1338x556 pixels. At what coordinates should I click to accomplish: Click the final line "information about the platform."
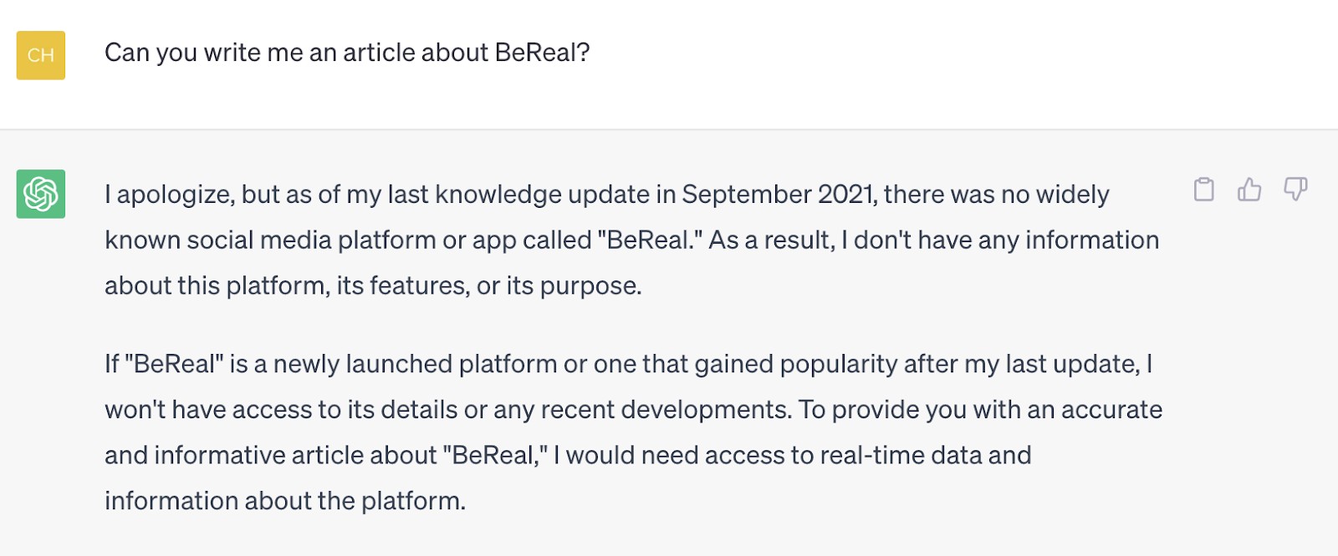pyautogui.click(x=285, y=501)
